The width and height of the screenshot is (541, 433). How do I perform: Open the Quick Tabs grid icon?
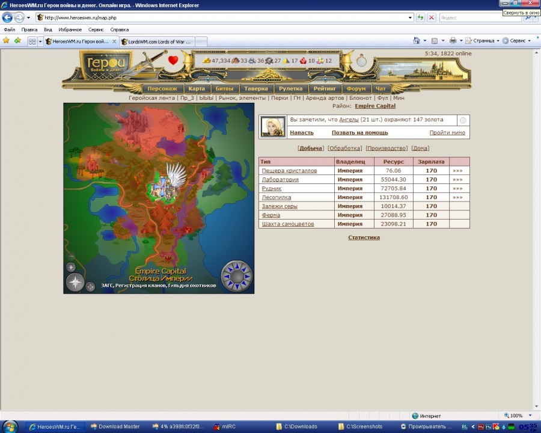[x=32, y=41]
